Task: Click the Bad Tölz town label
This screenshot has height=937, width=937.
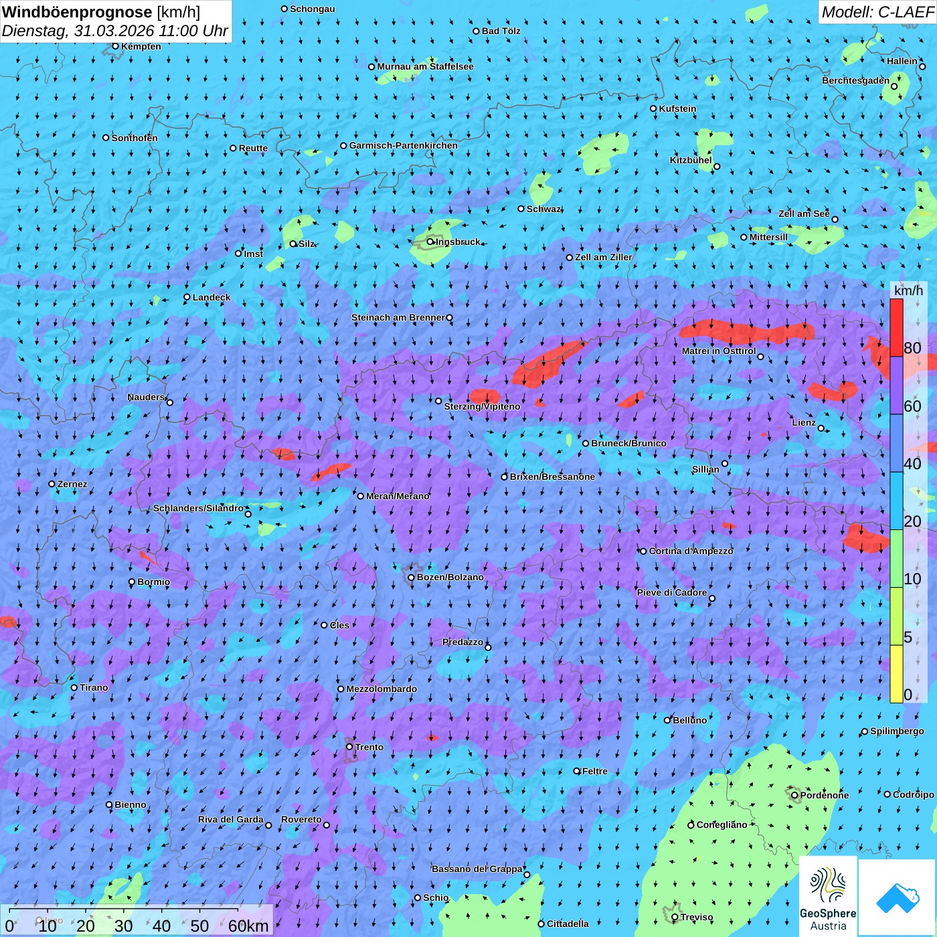Action: [x=501, y=31]
